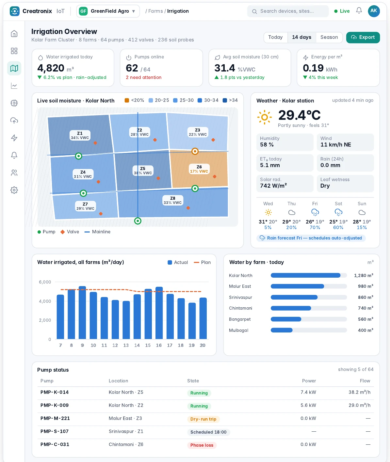The image size is (390, 462).
Task: Click the Mulbagal water bar
Action: [x=309, y=330]
